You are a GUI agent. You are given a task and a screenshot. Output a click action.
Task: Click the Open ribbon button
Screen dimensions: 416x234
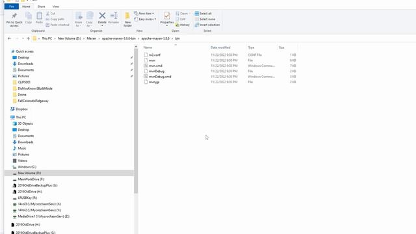(x=183, y=14)
